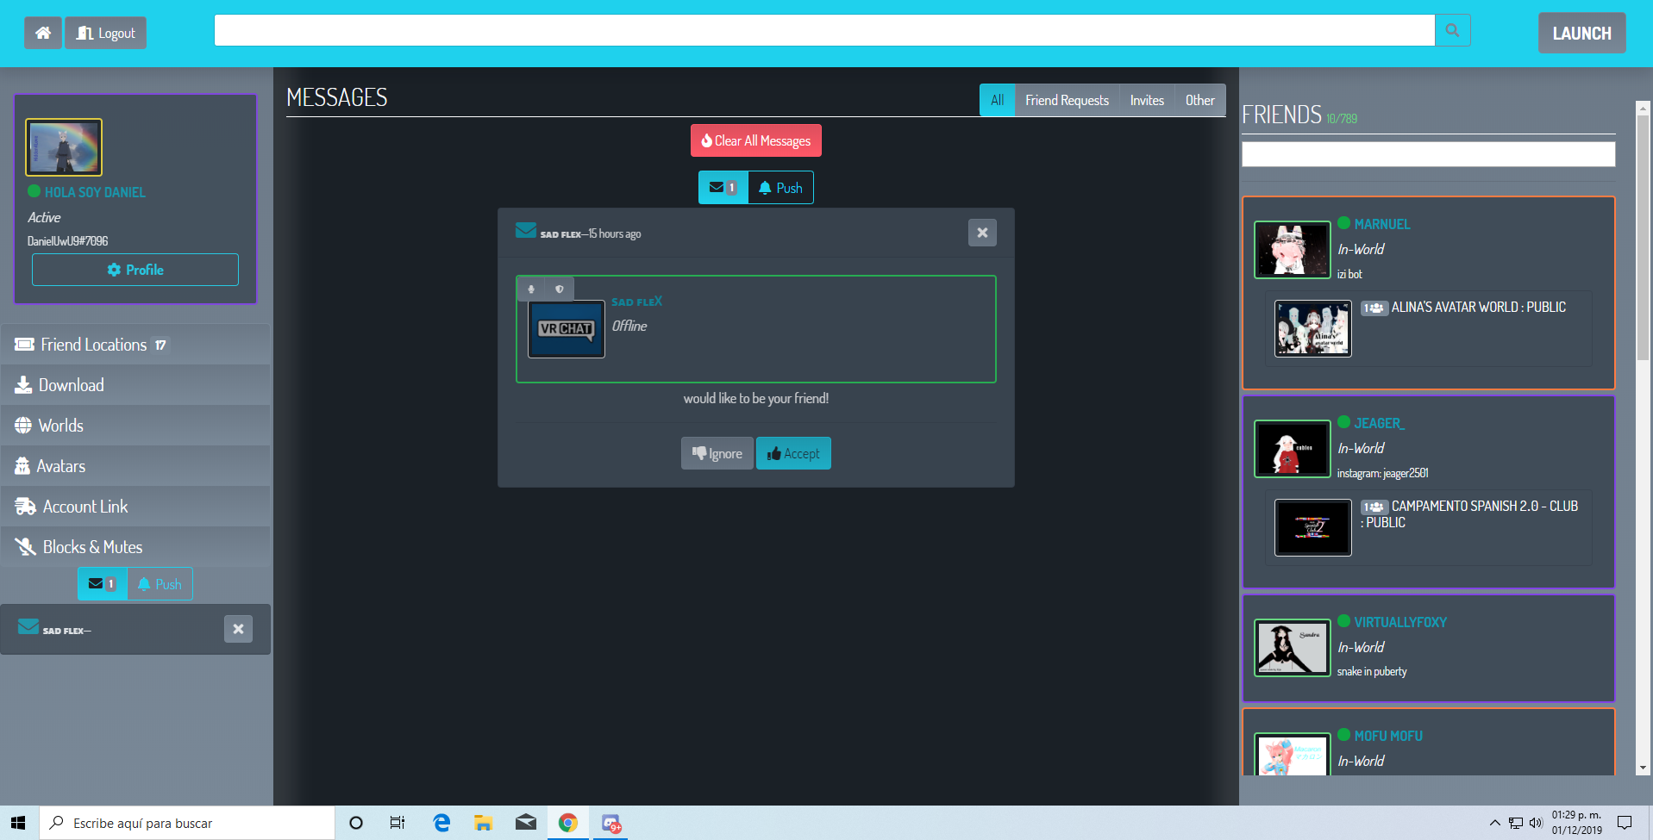The width and height of the screenshot is (1653, 840).
Task: Open Download in the sidebar
Action: tap(135, 385)
